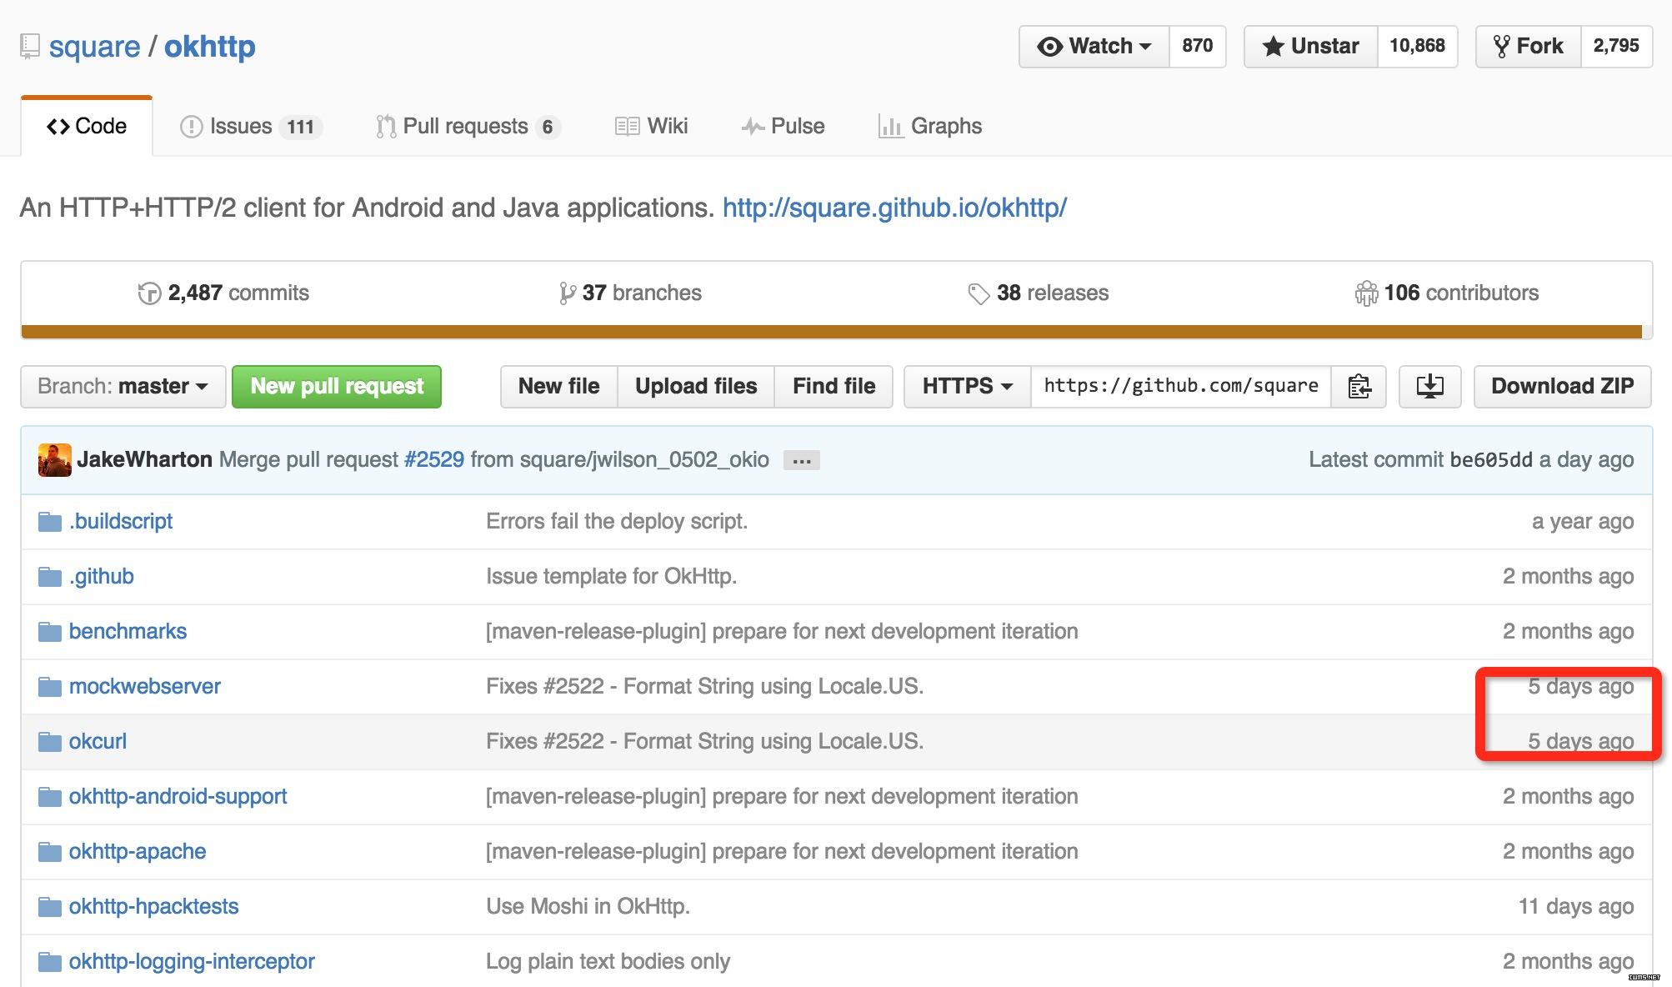The height and width of the screenshot is (987, 1672).
Task: Click the branches fork icon
Action: [x=567, y=293]
